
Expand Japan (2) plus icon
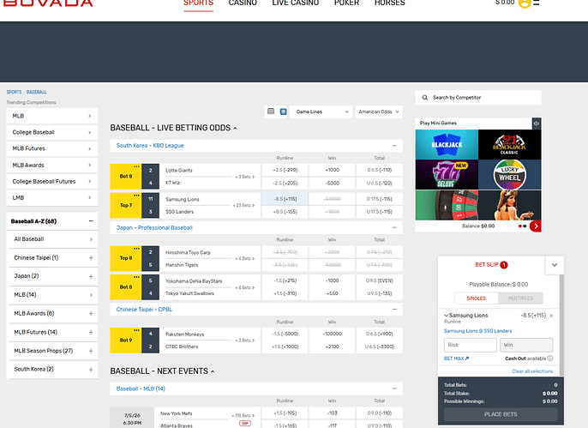tap(91, 276)
